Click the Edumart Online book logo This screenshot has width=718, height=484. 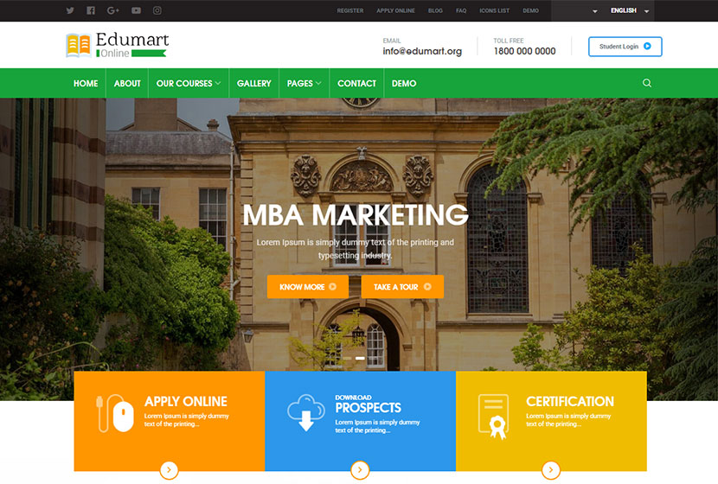[118, 45]
